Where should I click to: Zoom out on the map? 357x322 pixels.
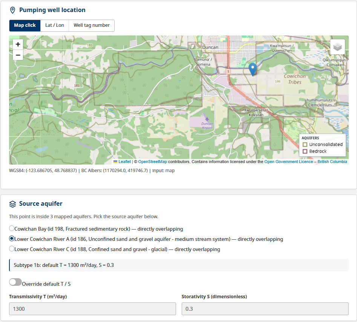click(18, 55)
